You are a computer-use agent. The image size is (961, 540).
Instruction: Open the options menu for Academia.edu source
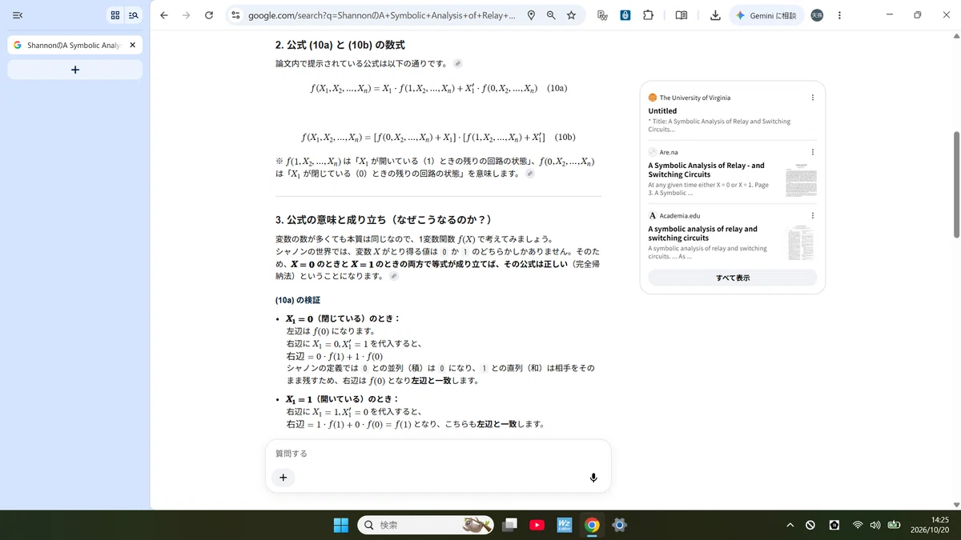[812, 215]
